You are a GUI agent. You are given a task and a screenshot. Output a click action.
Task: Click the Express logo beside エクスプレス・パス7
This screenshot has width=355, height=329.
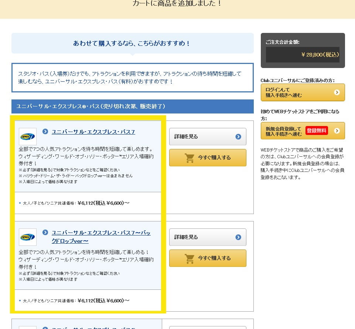coord(28,136)
